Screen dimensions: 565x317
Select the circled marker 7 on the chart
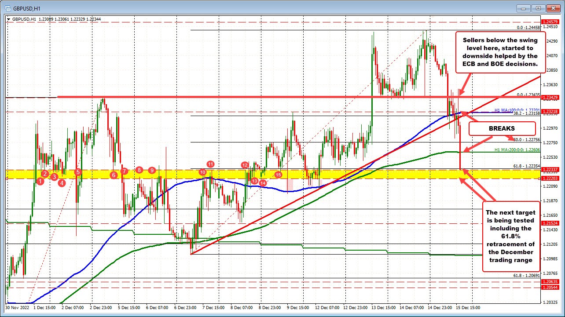124,171
